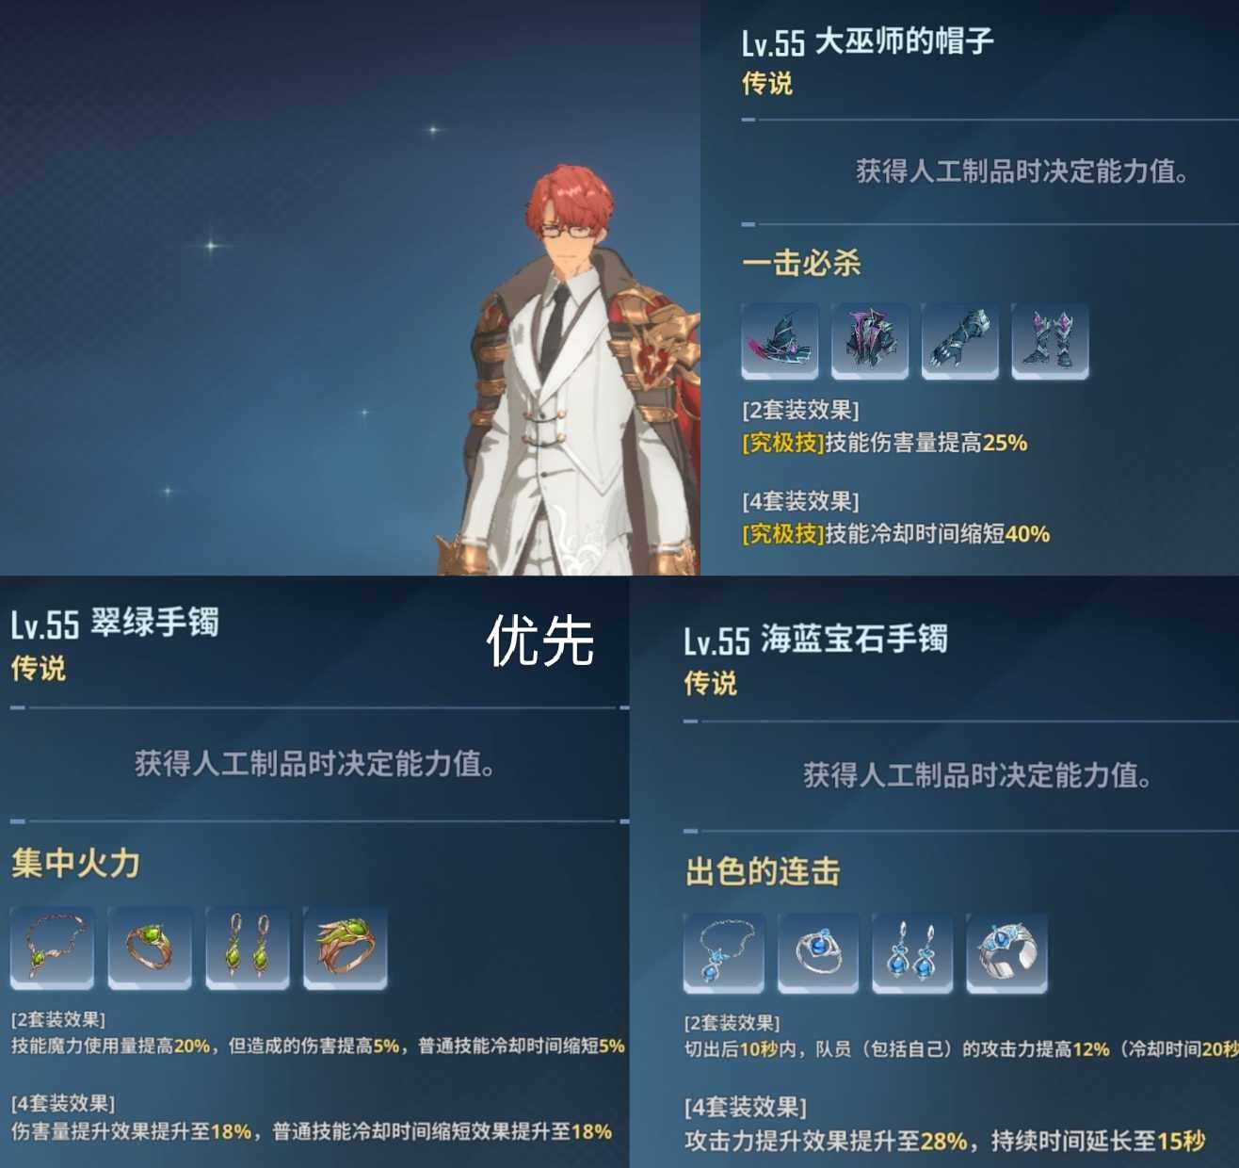Viewport: 1239px width, 1168px height.
Task: Select the blue gem earrings icon
Action: tap(912, 952)
